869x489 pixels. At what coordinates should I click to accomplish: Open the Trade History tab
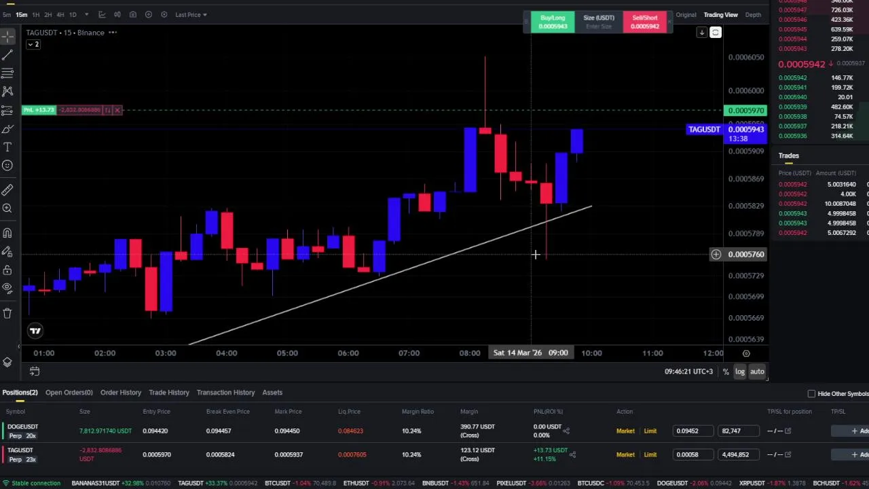coord(169,393)
